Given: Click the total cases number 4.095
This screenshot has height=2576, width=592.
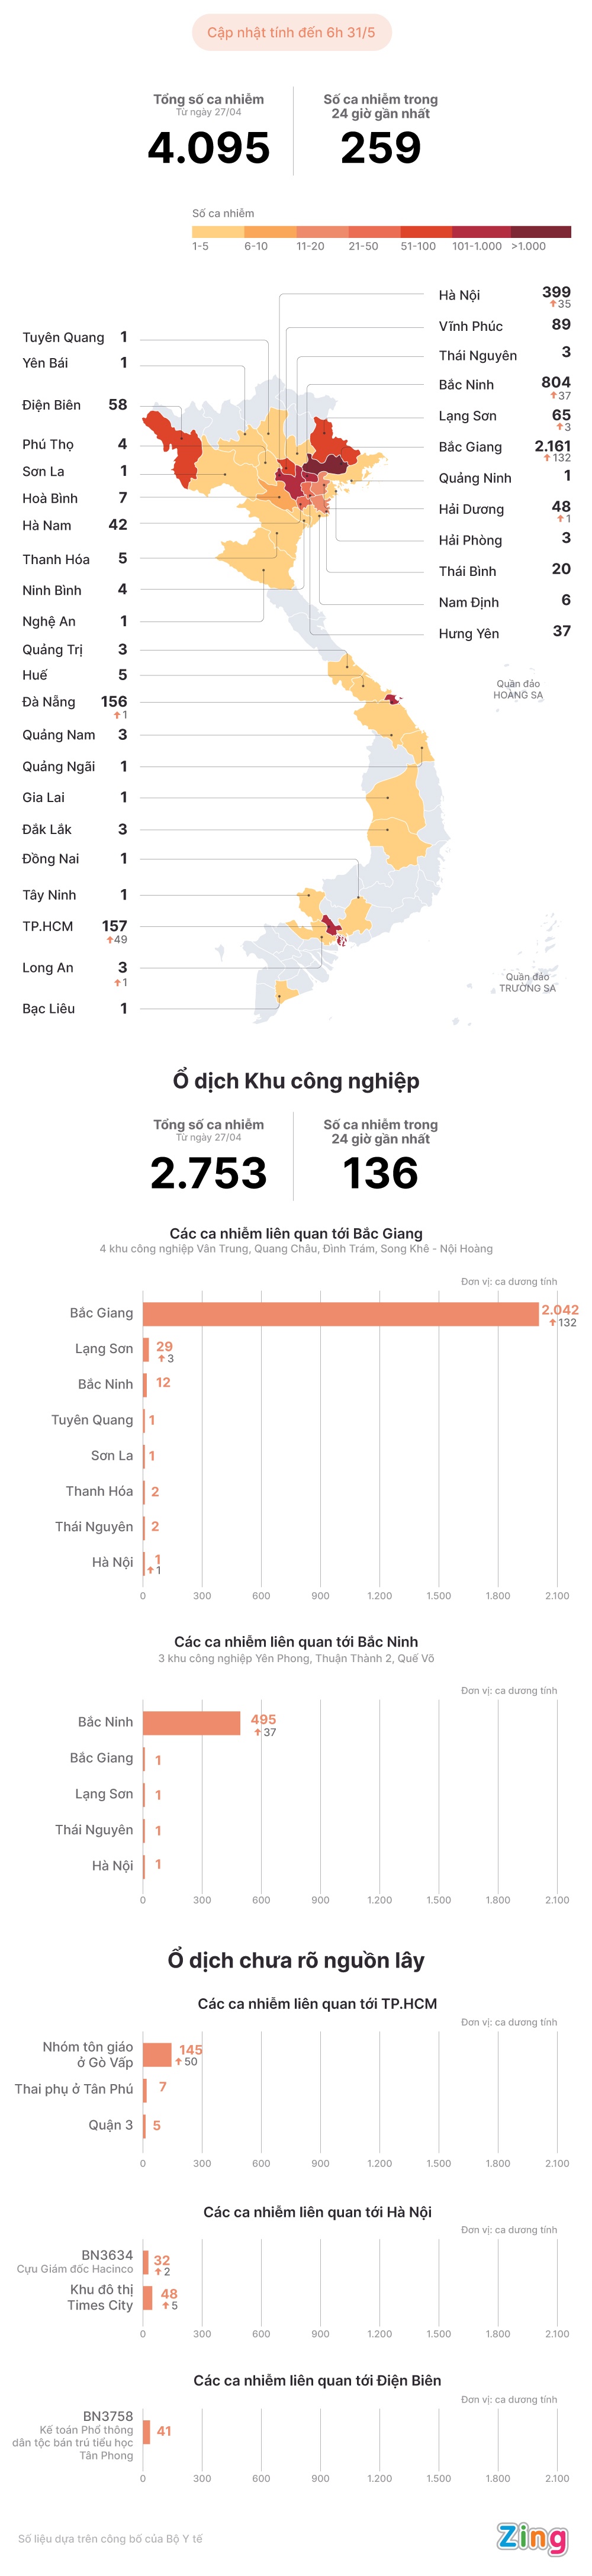Looking at the screenshot, I should (209, 148).
